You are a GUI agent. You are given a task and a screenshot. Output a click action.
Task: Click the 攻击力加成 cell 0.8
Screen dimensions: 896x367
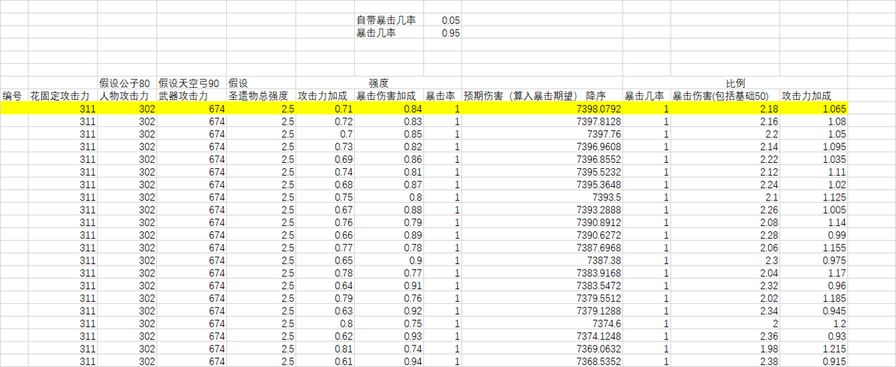point(325,323)
